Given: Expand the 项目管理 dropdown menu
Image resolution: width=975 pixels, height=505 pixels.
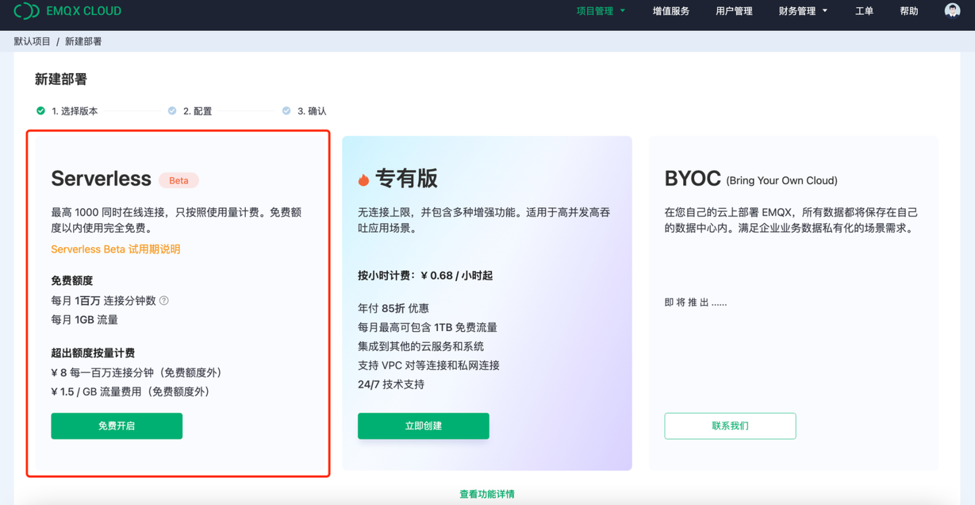Looking at the screenshot, I should pyautogui.click(x=601, y=11).
